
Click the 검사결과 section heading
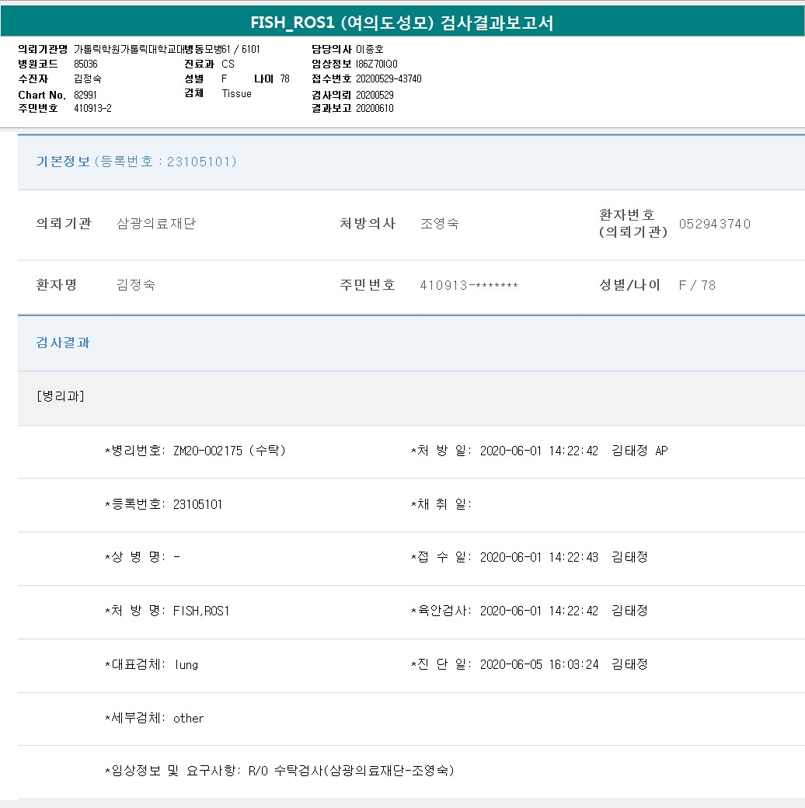tap(63, 343)
